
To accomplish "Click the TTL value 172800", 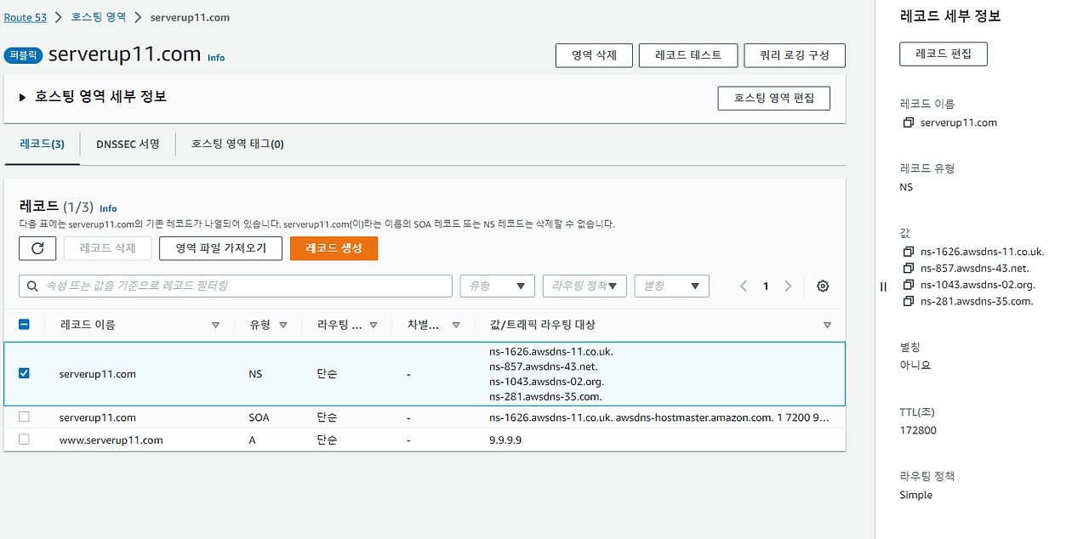I will point(918,430).
